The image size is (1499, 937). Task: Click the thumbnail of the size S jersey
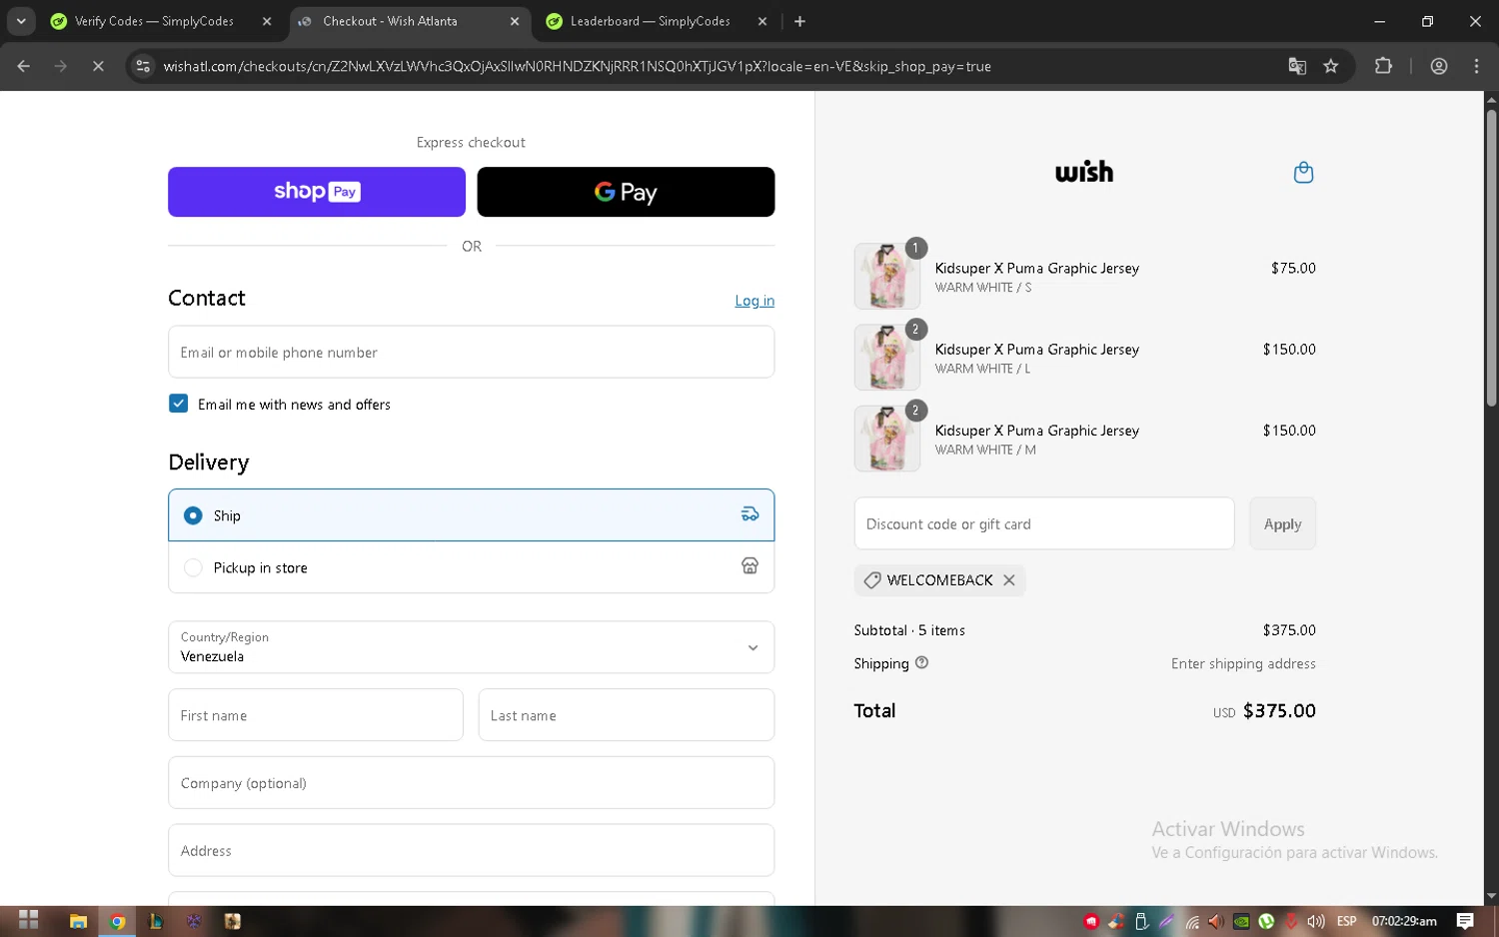tap(887, 276)
